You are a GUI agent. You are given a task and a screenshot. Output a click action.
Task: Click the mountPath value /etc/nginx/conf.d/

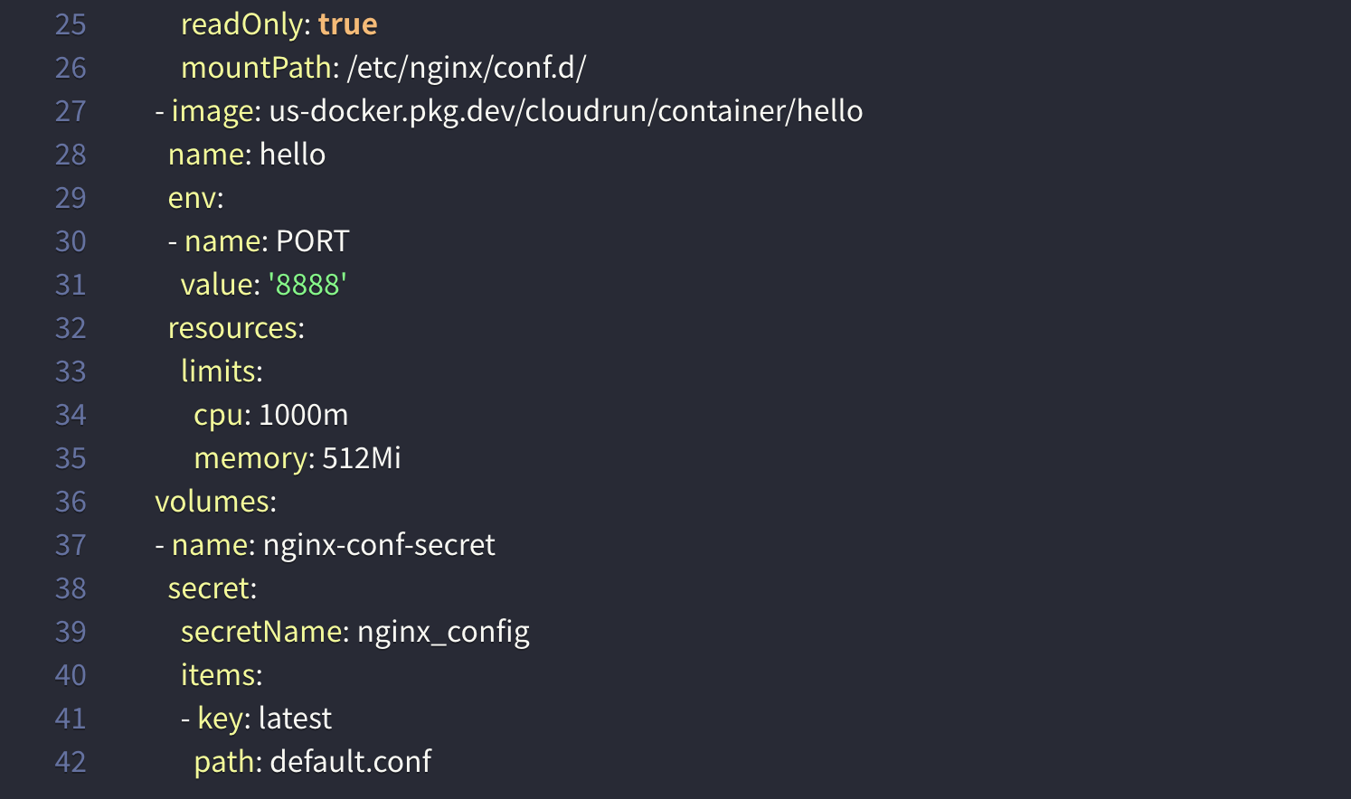point(466,68)
